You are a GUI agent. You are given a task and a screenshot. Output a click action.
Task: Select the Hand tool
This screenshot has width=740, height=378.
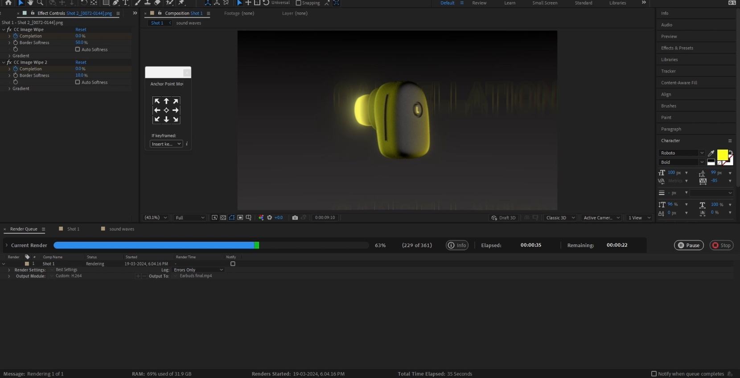point(30,3)
